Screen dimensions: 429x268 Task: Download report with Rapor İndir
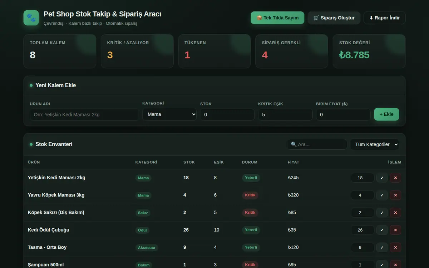[x=385, y=18]
